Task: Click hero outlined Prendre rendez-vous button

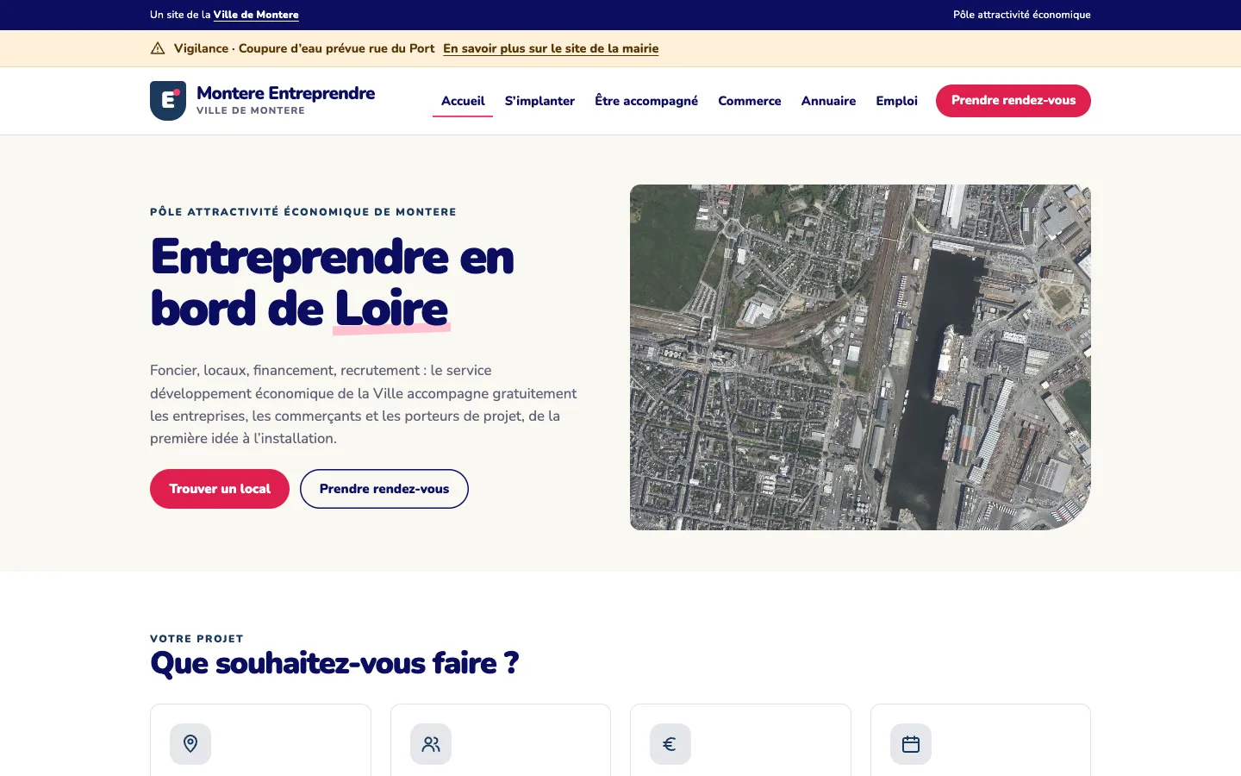Action: 384,489
